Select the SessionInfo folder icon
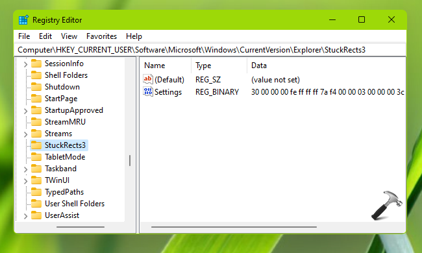This screenshot has width=422, height=253. click(x=36, y=64)
